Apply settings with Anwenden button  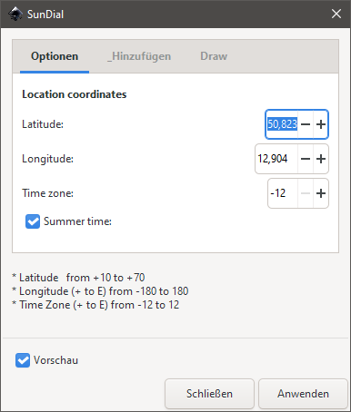(303, 394)
